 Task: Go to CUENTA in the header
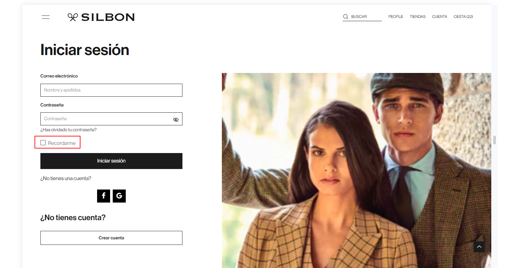tap(439, 17)
